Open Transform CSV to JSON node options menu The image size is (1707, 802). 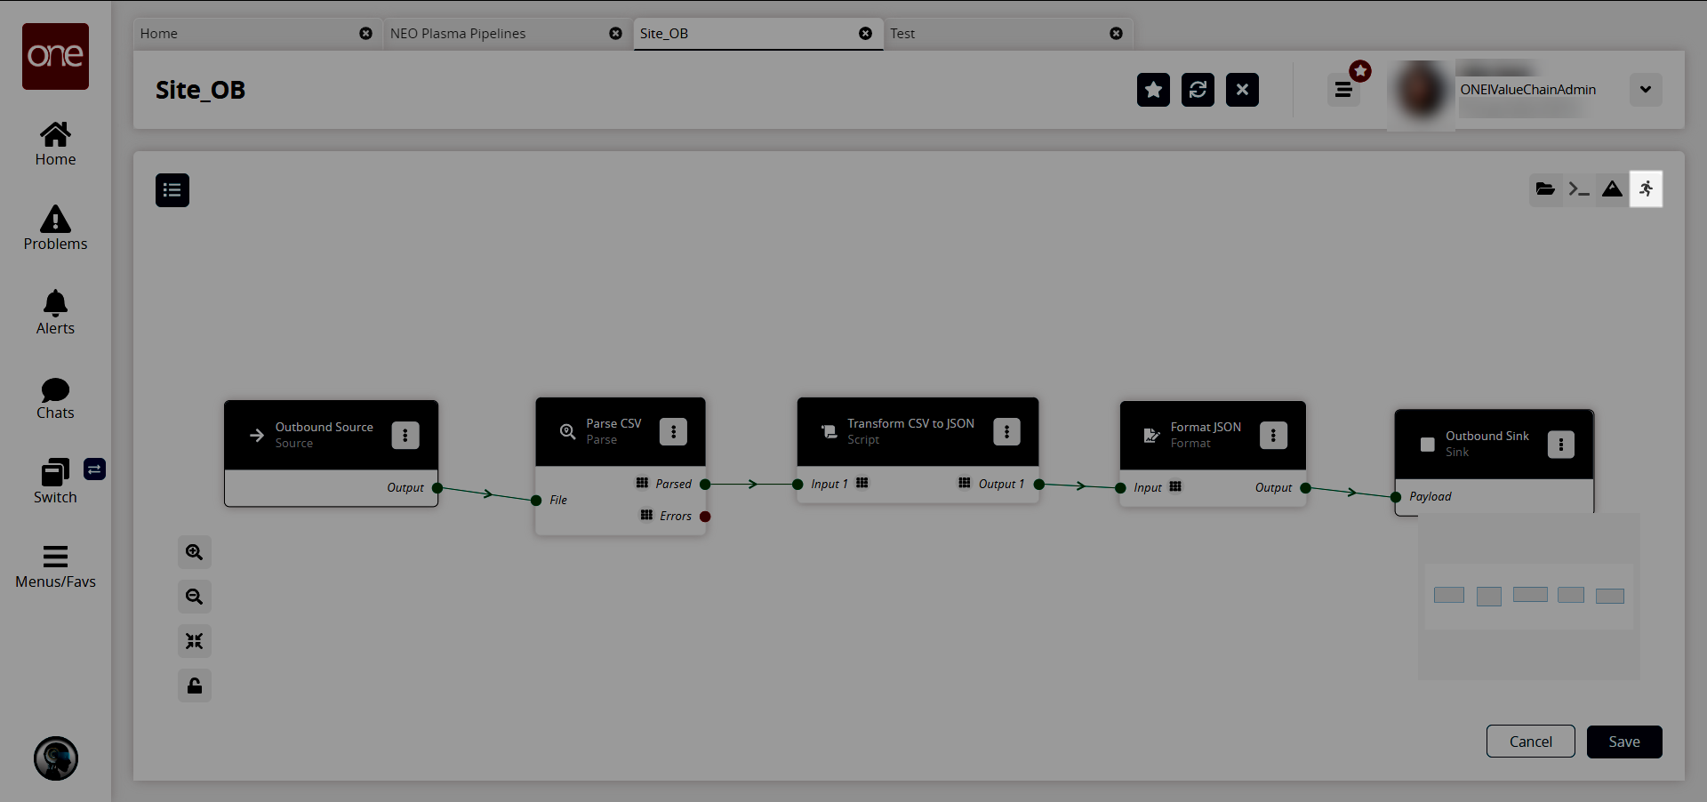tap(1006, 431)
